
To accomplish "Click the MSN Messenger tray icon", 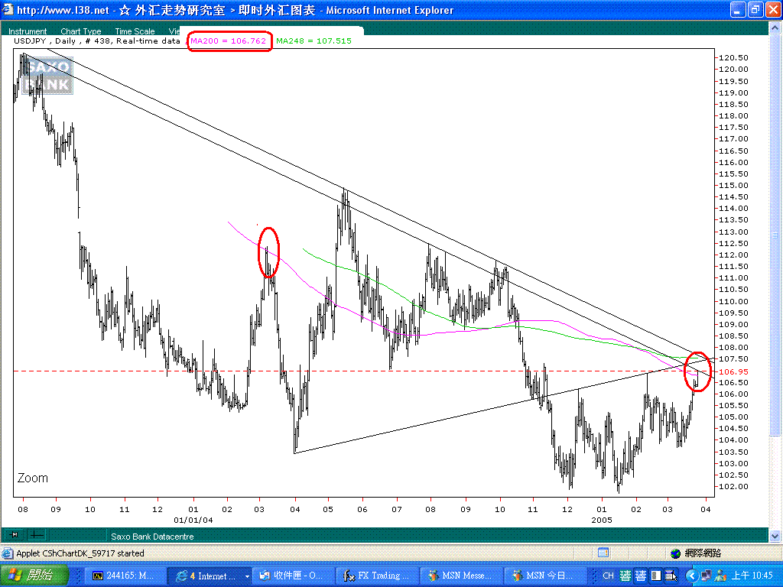I will (720, 576).
